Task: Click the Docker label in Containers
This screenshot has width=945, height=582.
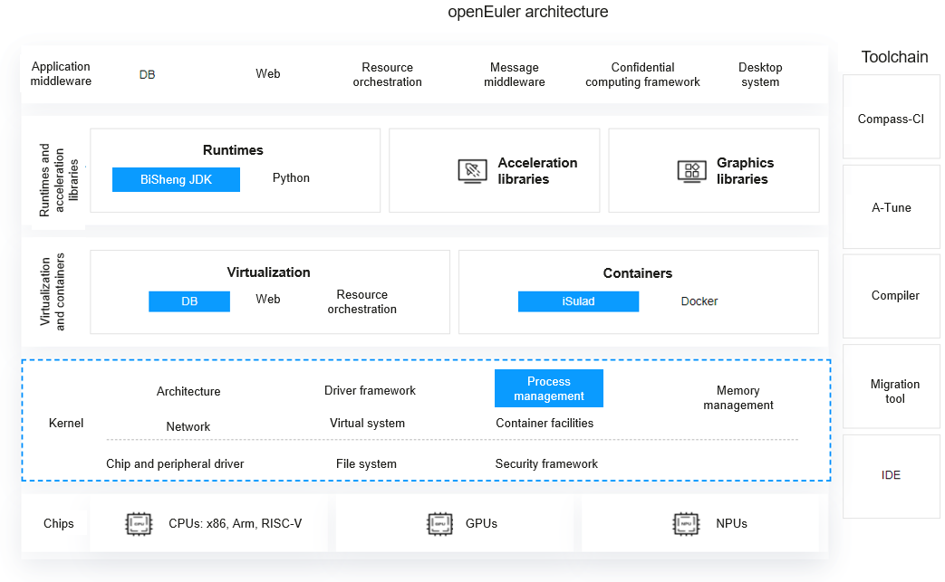Action: click(x=699, y=301)
